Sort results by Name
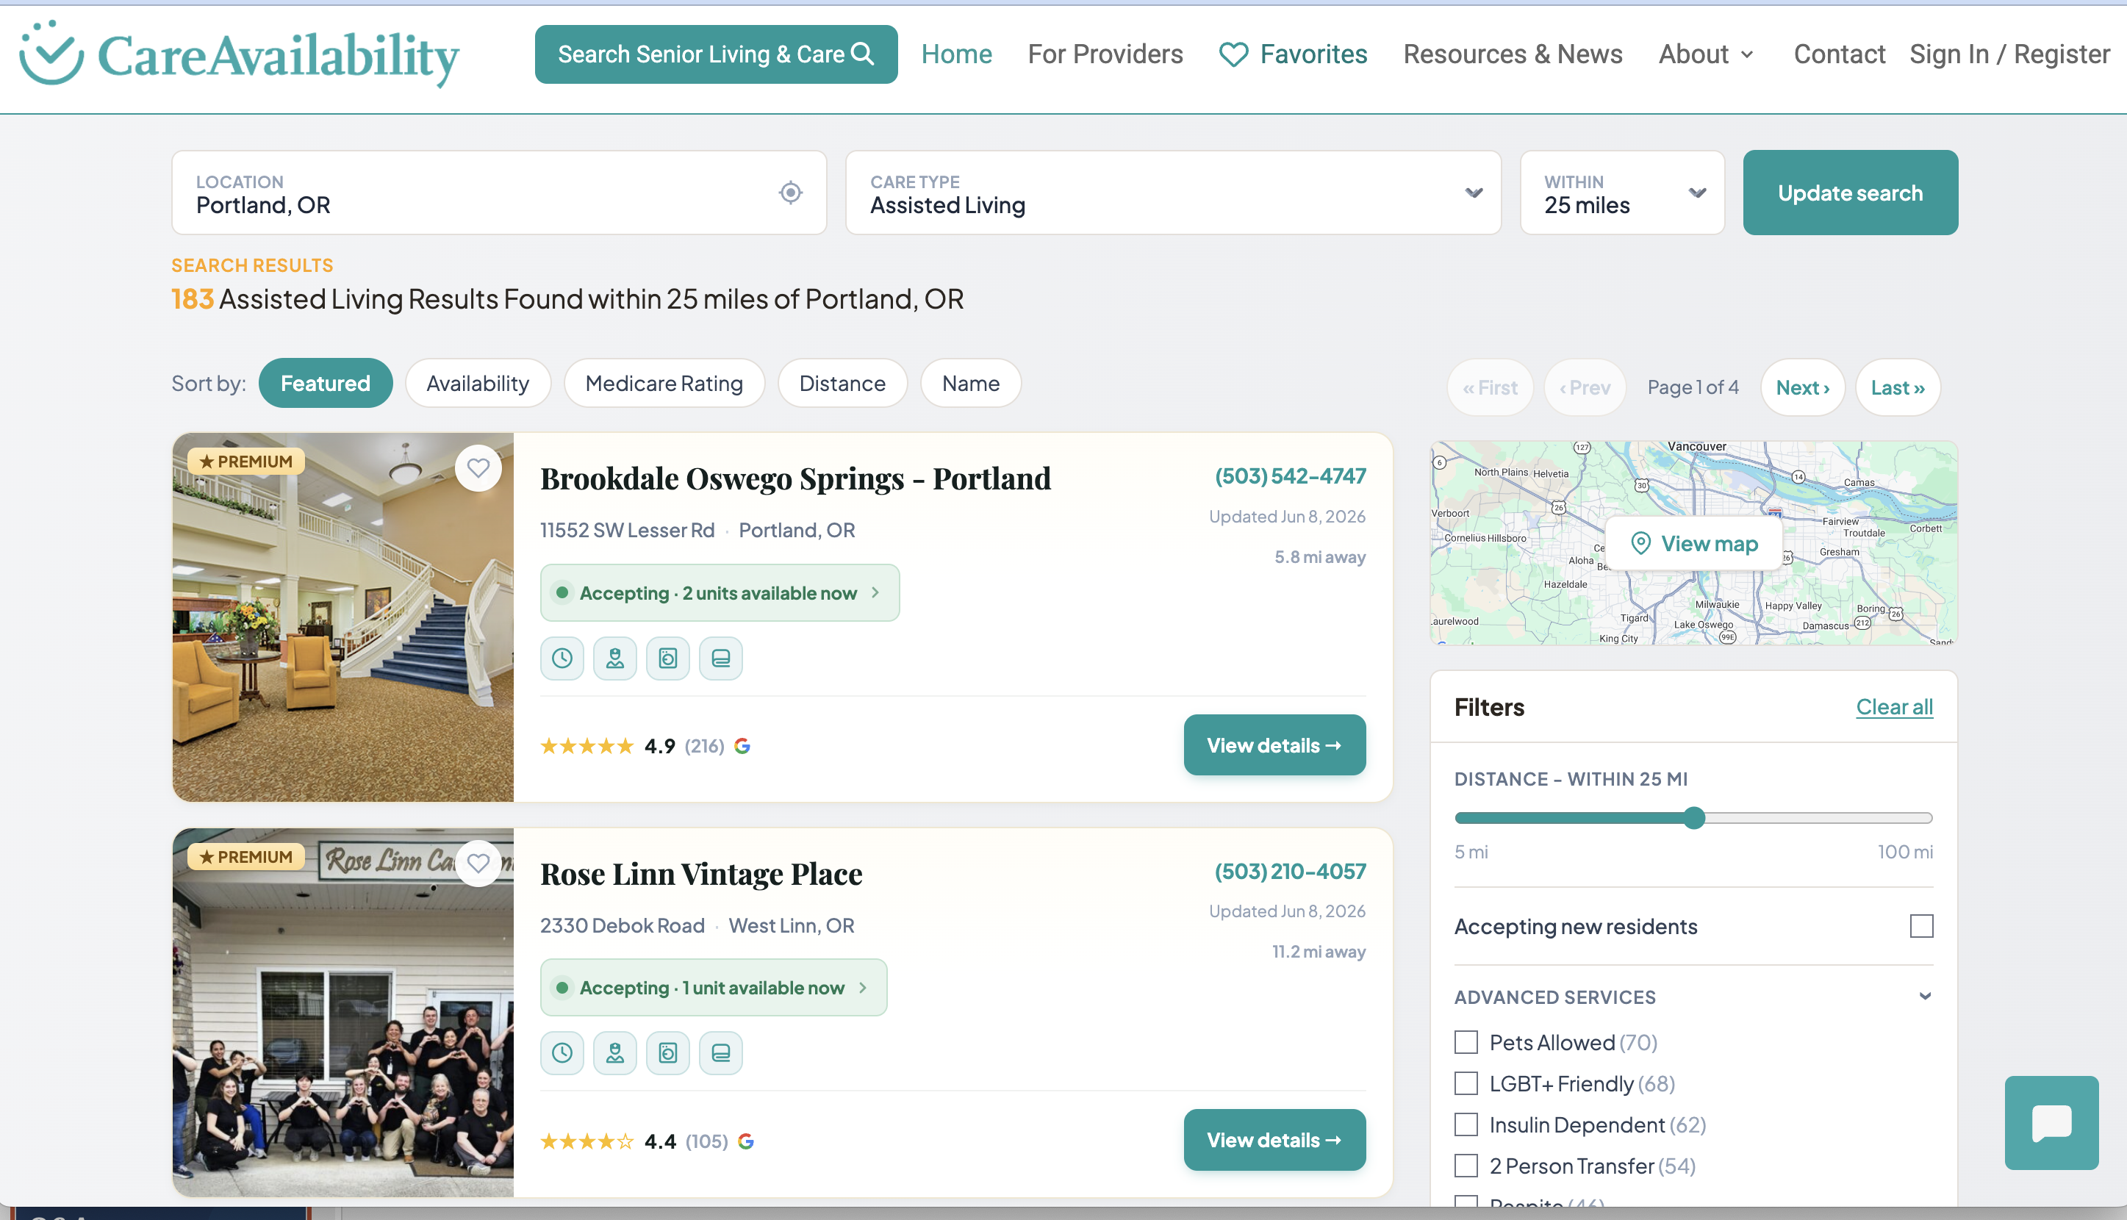 pyautogui.click(x=971, y=384)
